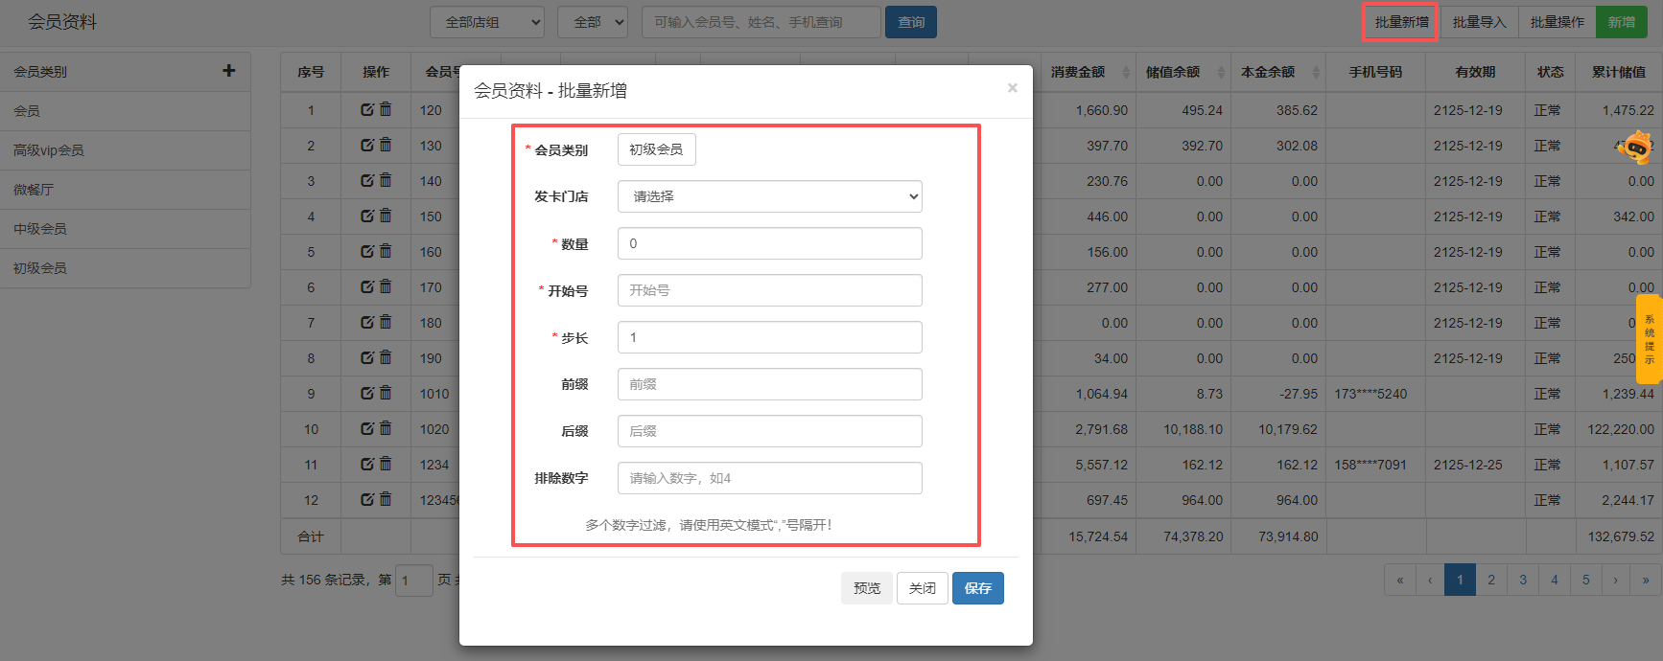The width and height of the screenshot is (1663, 661).
Task: Sort by 消费金额 column arrows
Action: [x=1126, y=72]
